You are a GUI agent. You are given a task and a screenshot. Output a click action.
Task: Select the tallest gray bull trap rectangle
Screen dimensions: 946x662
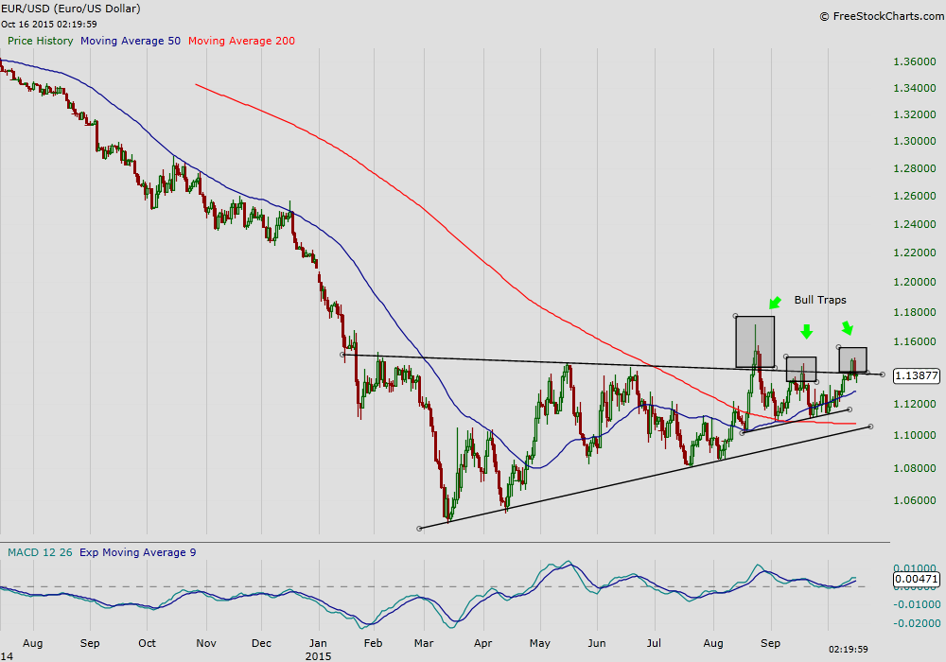pos(755,341)
